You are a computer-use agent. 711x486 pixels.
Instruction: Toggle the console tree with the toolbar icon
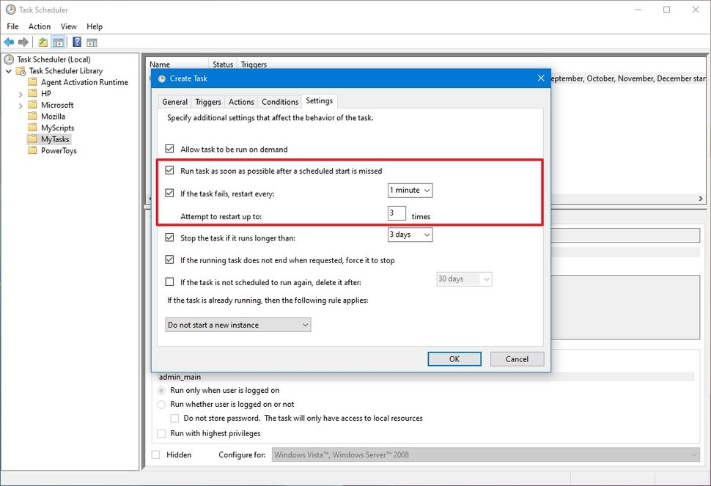59,42
